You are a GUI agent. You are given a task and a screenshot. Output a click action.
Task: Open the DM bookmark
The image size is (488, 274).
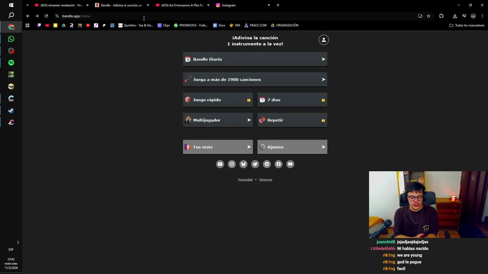tap(235, 25)
